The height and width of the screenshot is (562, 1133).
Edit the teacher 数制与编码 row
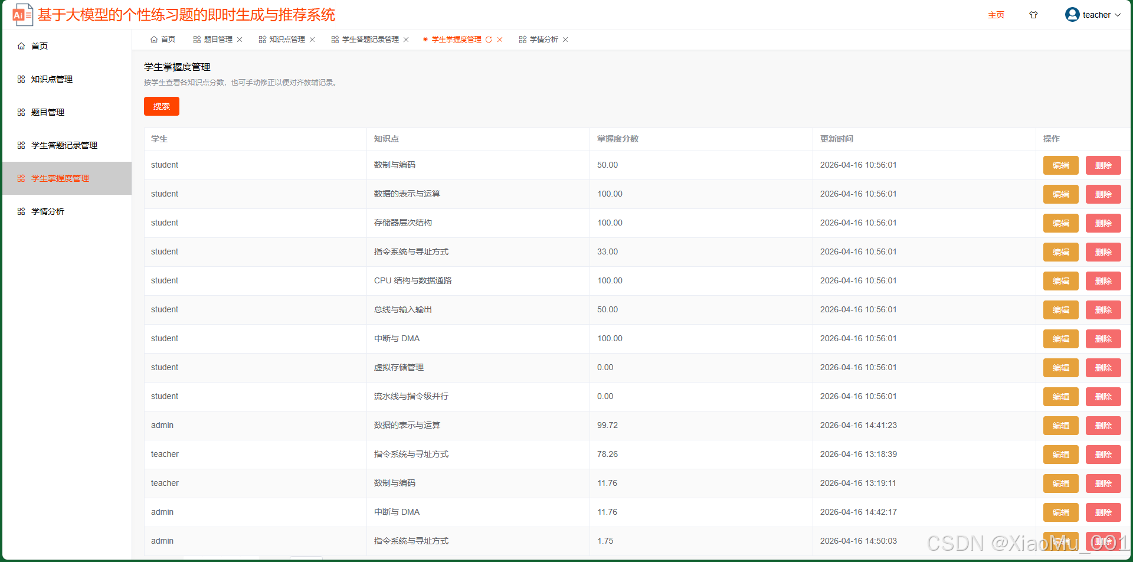1061,483
